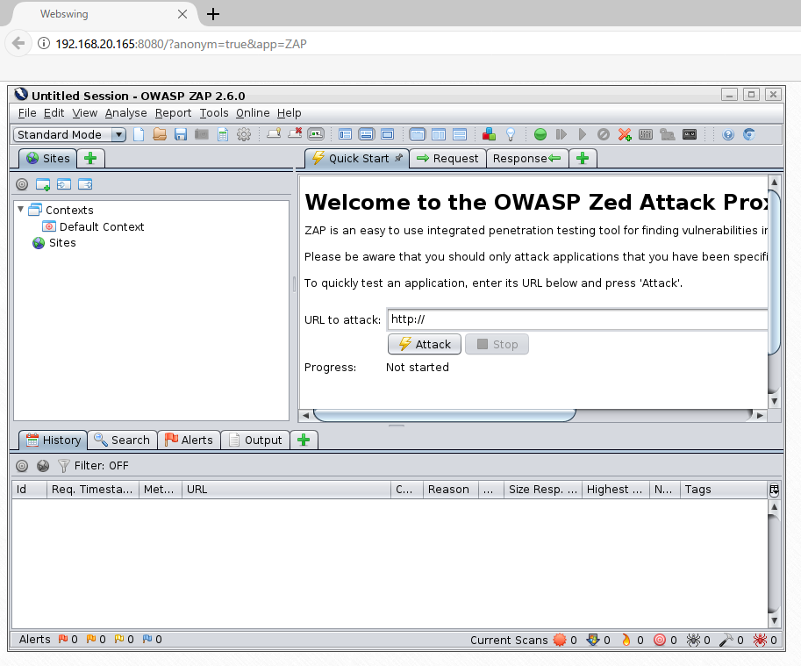Image resolution: width=801 pixels, height=666 pixels.
Task: Open an existing session with the folder icon
Action: pos(160,134)
